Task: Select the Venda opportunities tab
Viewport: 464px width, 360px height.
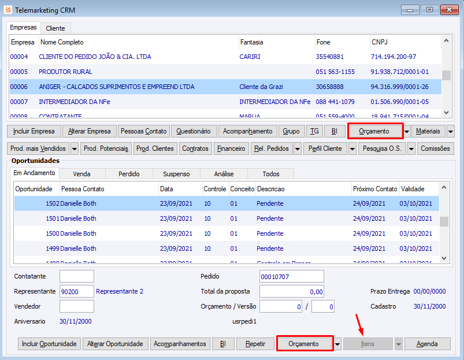Action: tap(81, 173)
